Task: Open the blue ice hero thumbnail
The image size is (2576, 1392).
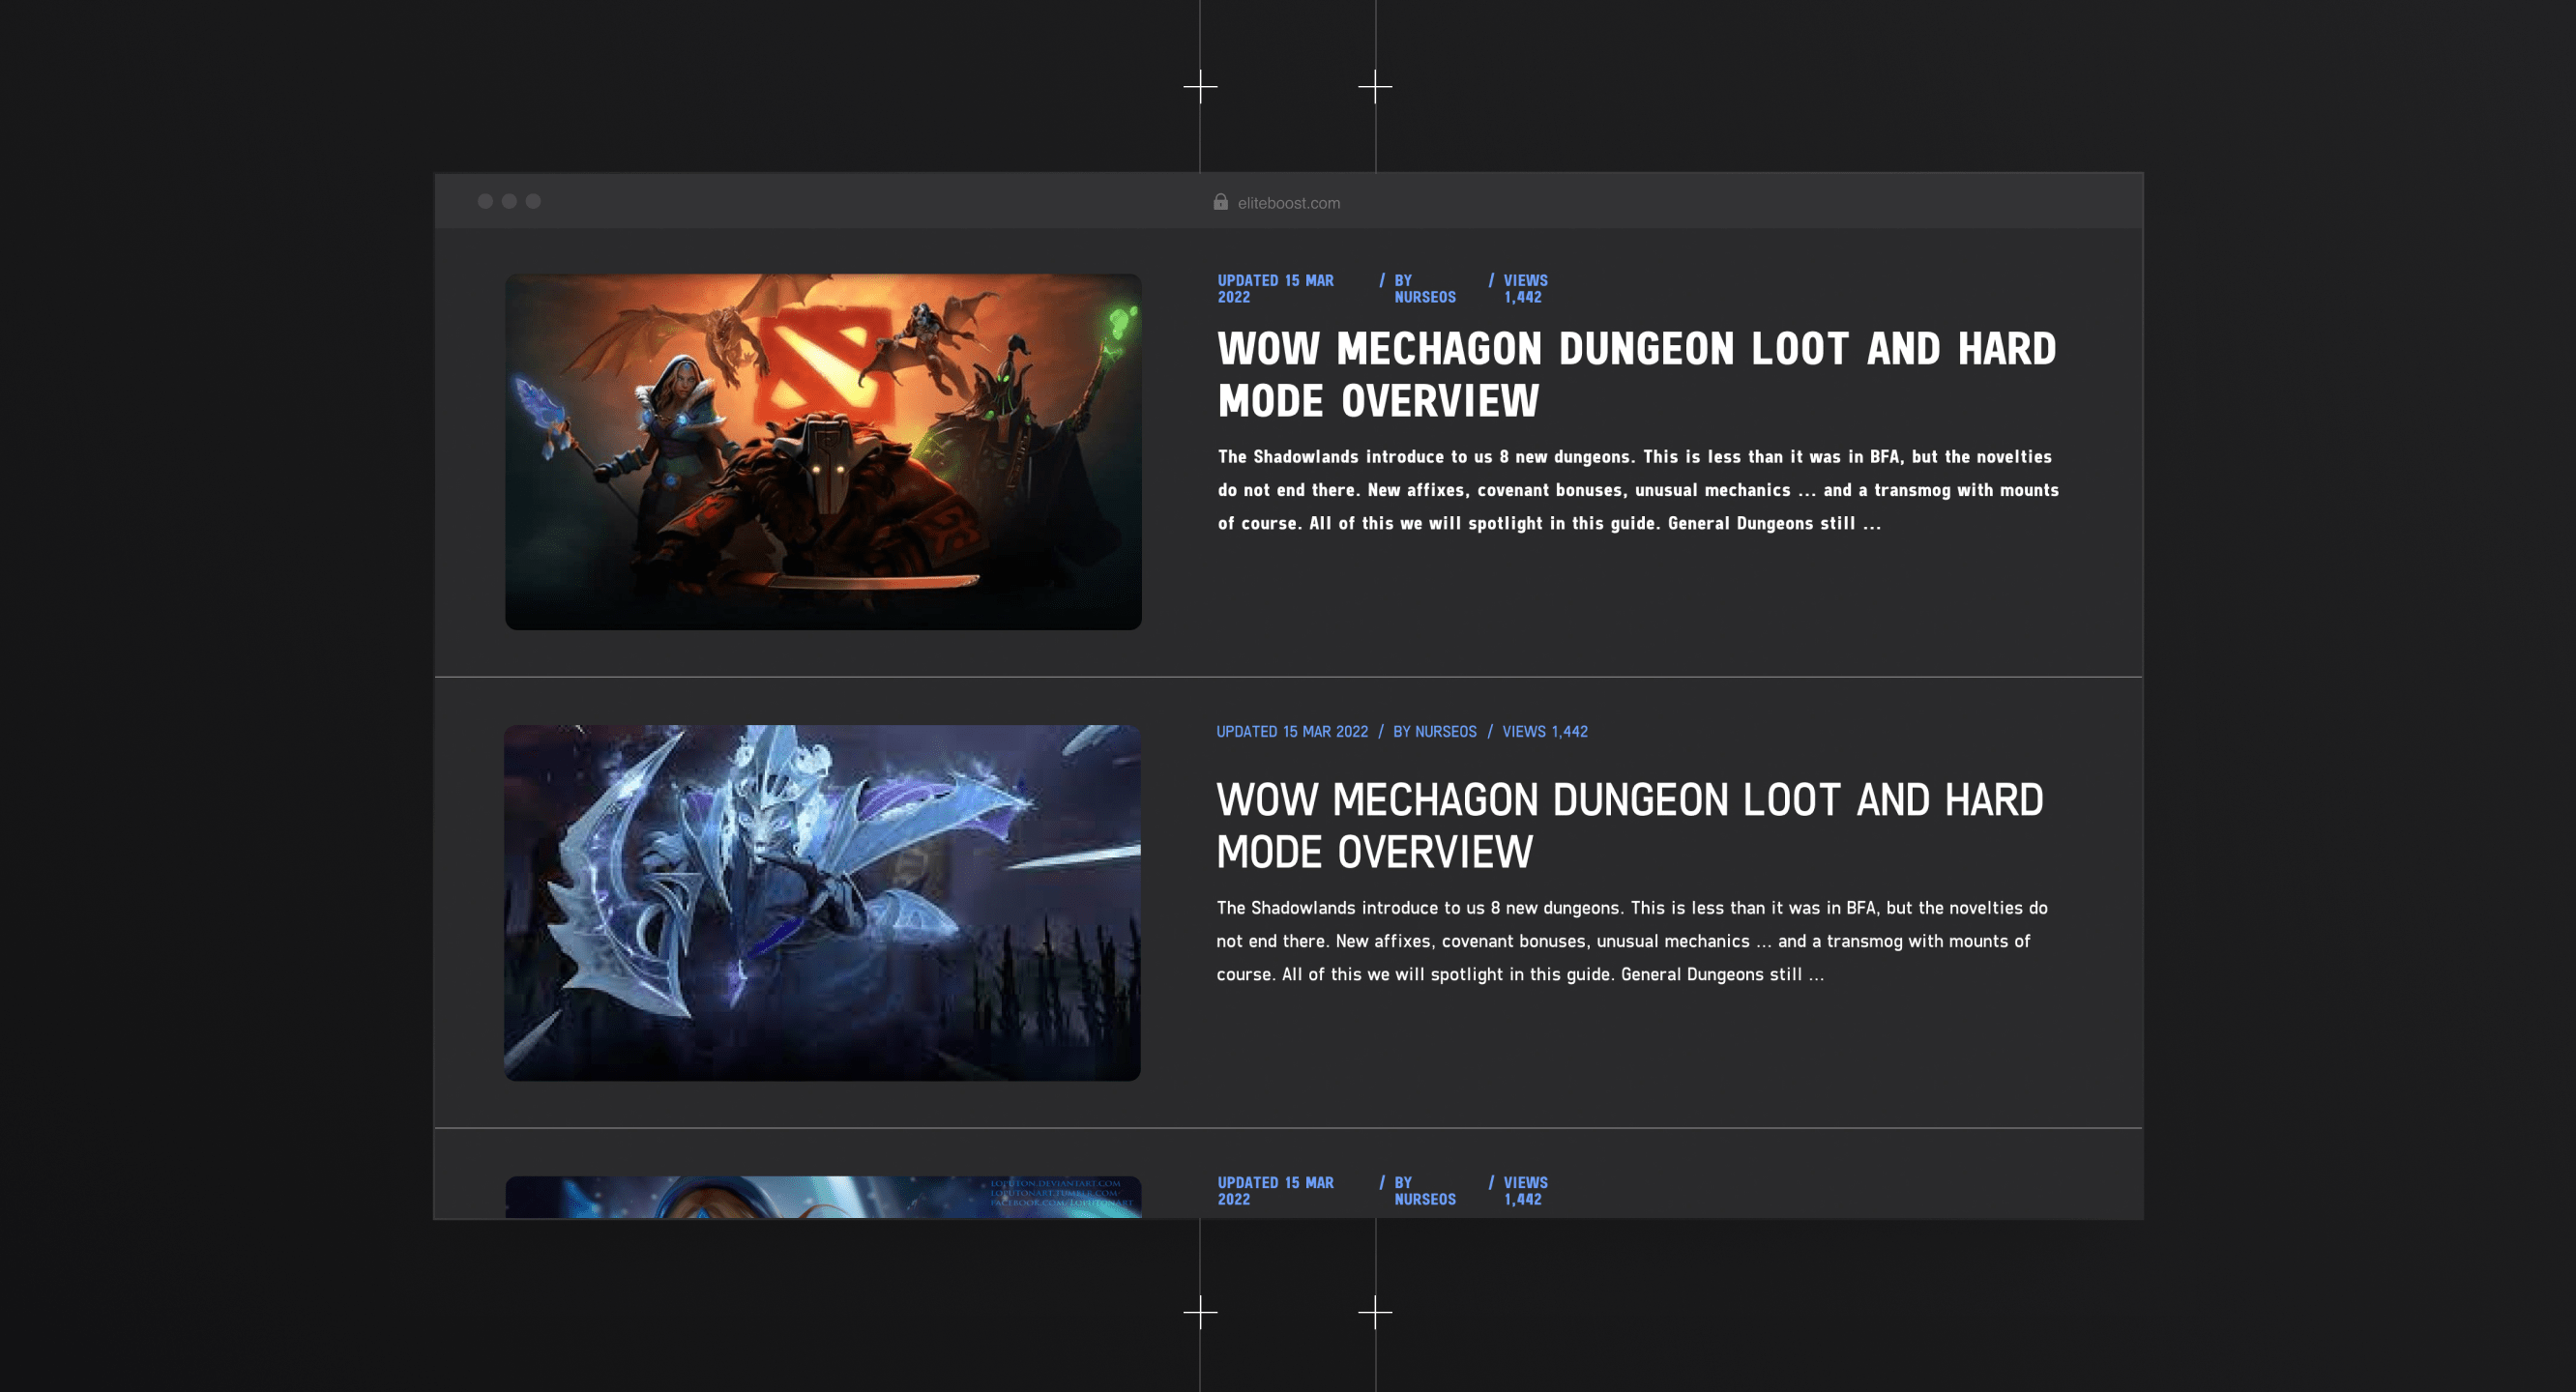Action: click(x=821, y=902)
